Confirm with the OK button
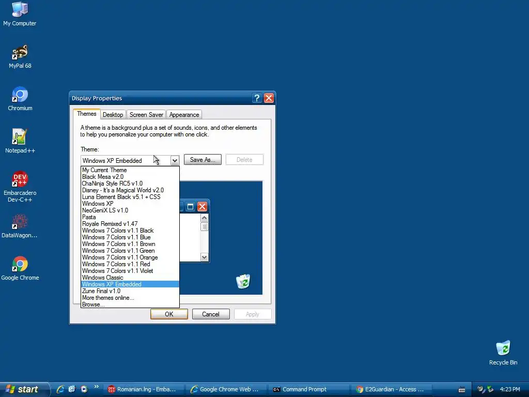 click(x=169, y=314)
